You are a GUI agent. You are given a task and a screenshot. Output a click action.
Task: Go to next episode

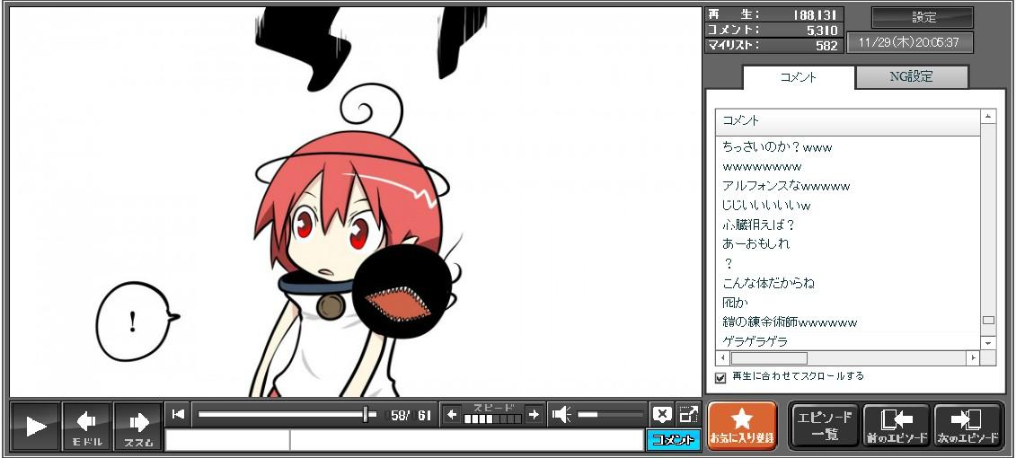coord(967,425)
